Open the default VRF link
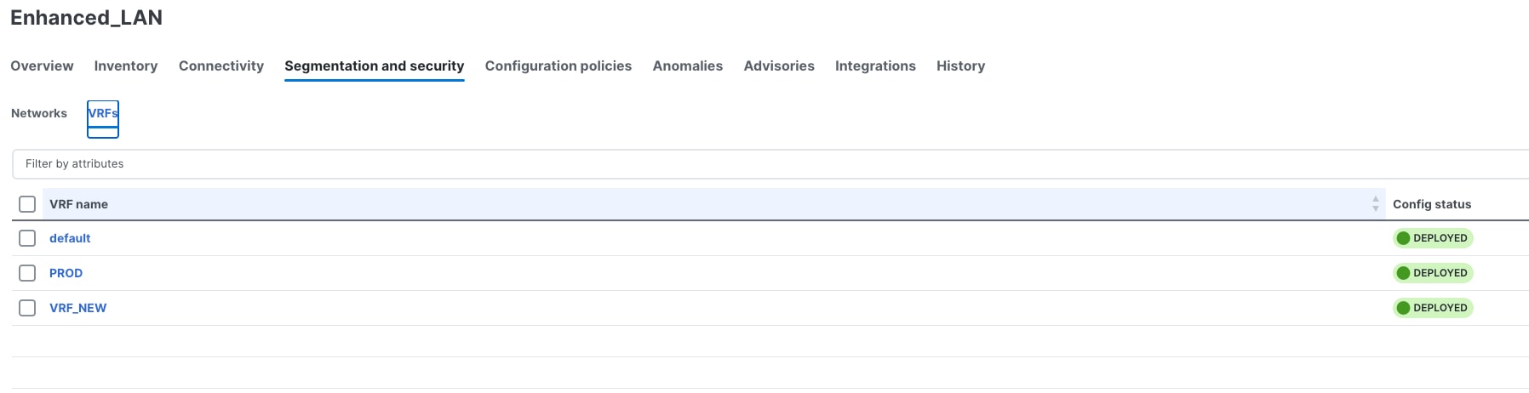This screenshot has height=393, width=1529. [x=70, y=238]
